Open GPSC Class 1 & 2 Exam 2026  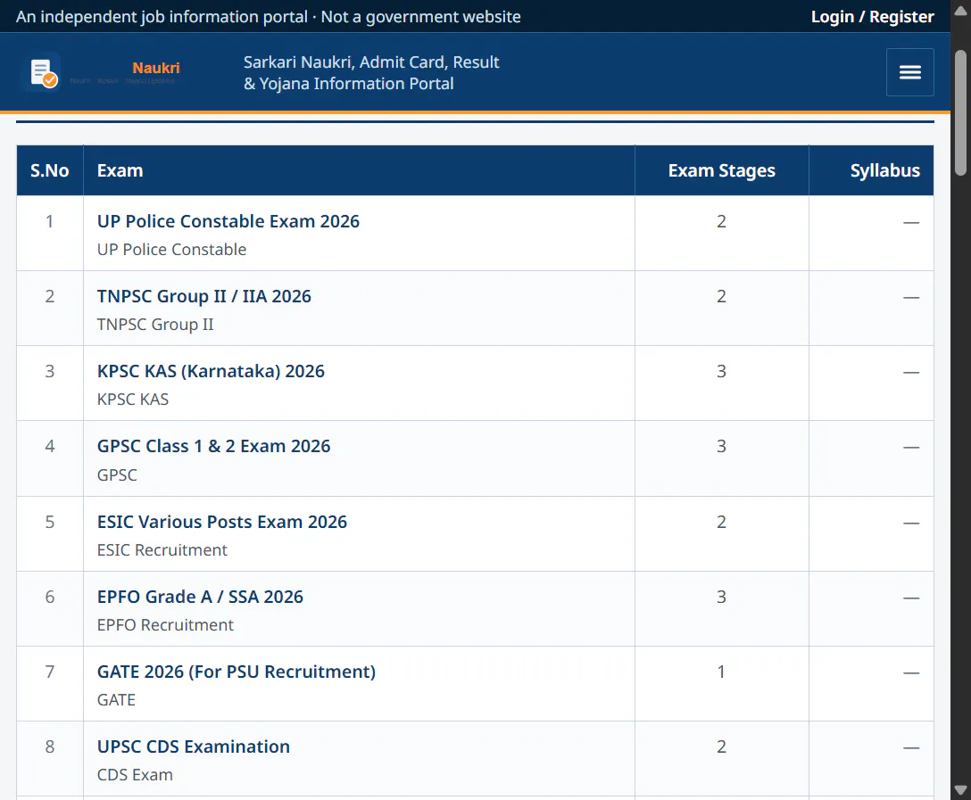click(213, 446)
